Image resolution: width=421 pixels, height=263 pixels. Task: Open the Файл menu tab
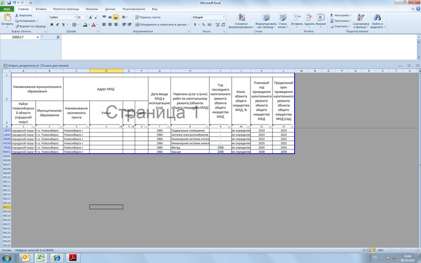7,9
